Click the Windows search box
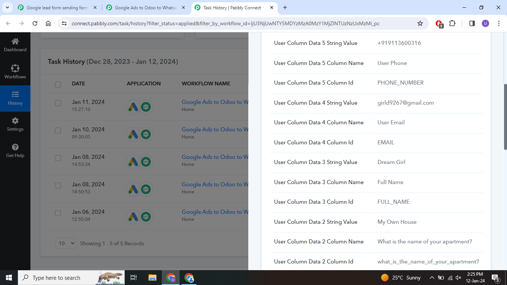Image resolution: width=507 pixels, height=285 pixels. point(71,278)
